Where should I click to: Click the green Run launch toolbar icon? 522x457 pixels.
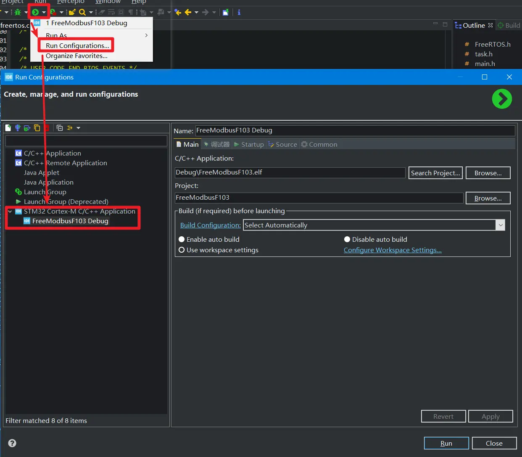click(x=35, y=12)
